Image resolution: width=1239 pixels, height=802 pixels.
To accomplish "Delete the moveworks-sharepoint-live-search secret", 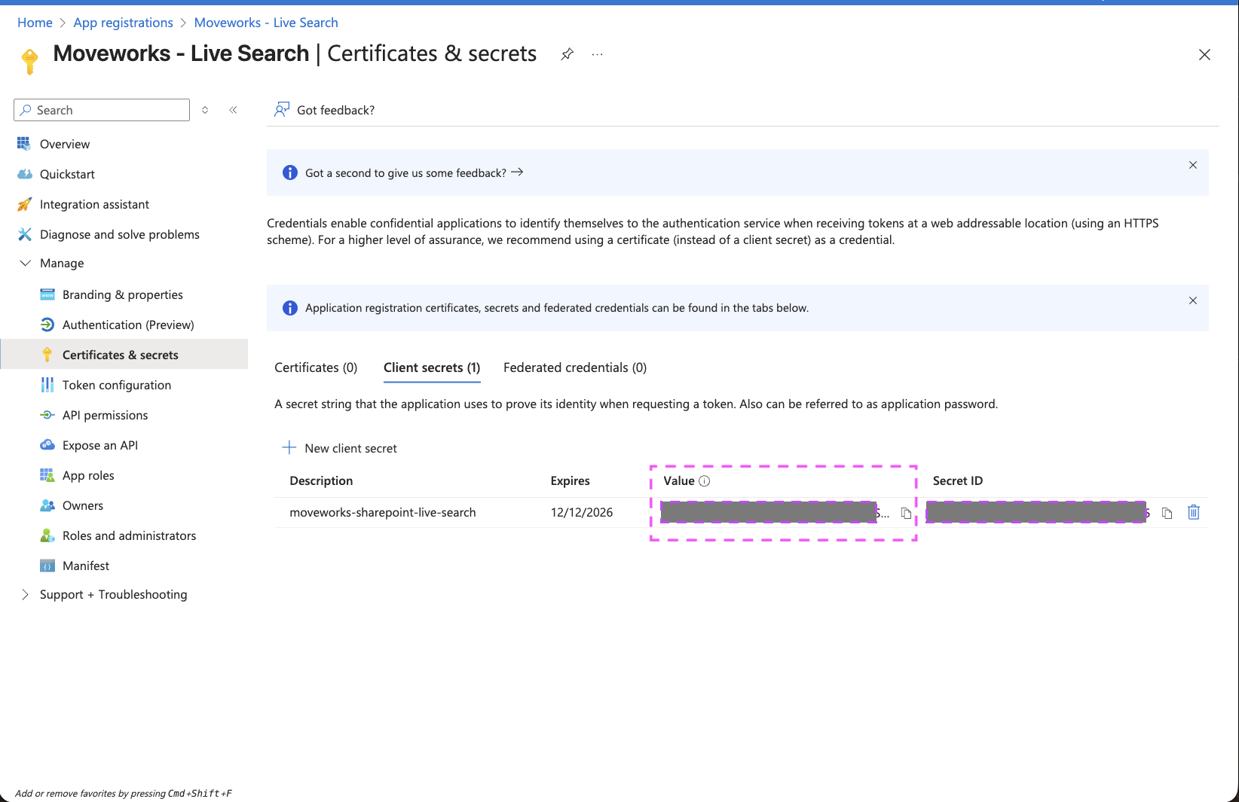I will (x=1194, y=512).
